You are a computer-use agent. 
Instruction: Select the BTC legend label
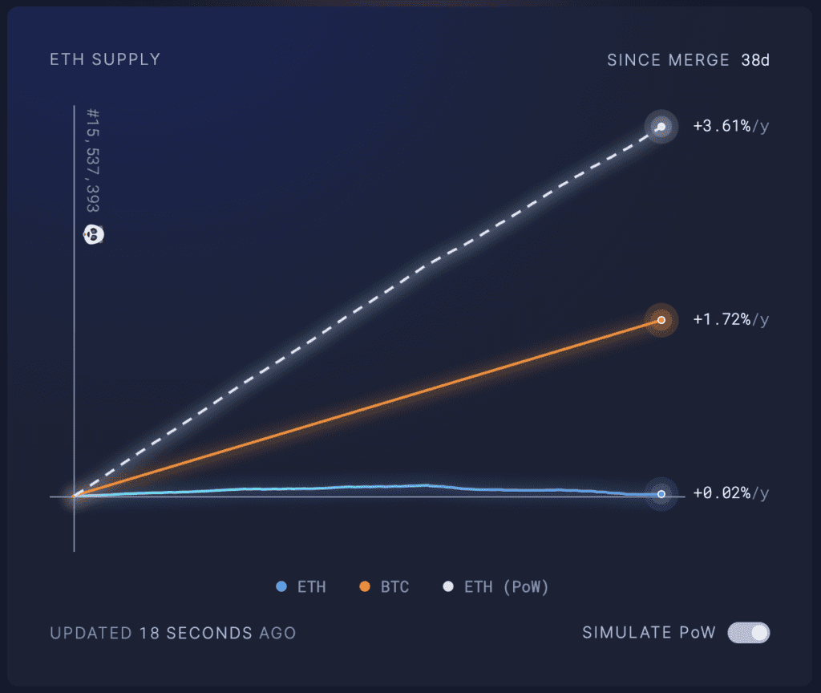[394, 587]
